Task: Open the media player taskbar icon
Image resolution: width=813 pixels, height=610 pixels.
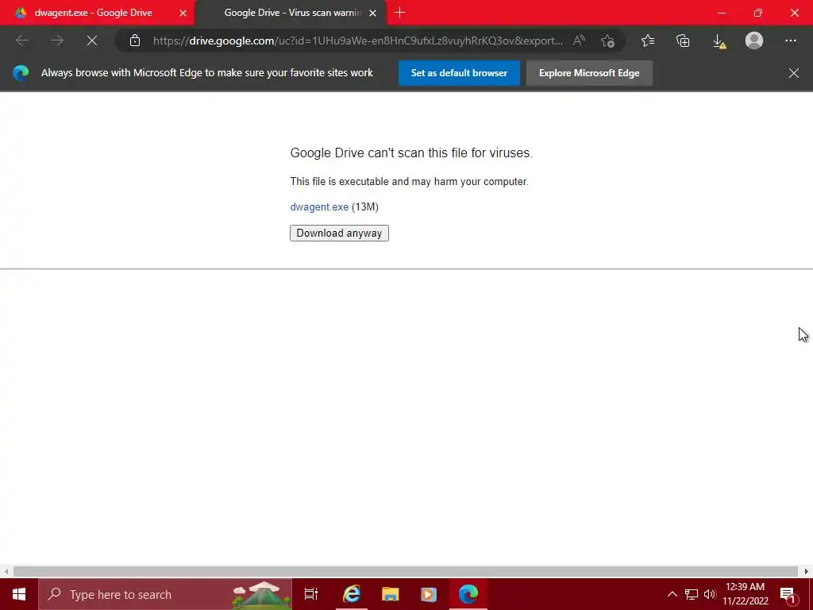Action: (x=428, y=594)
